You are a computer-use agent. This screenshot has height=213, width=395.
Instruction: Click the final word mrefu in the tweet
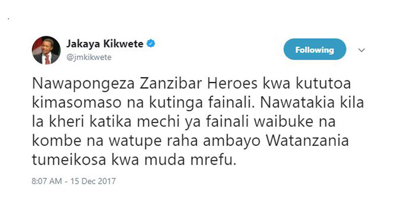point(211,160)
